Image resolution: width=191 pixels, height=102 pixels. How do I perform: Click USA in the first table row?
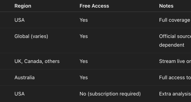(20, 20)
